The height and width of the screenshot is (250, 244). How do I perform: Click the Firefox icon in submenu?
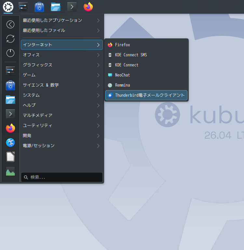[x=110, y=45]
